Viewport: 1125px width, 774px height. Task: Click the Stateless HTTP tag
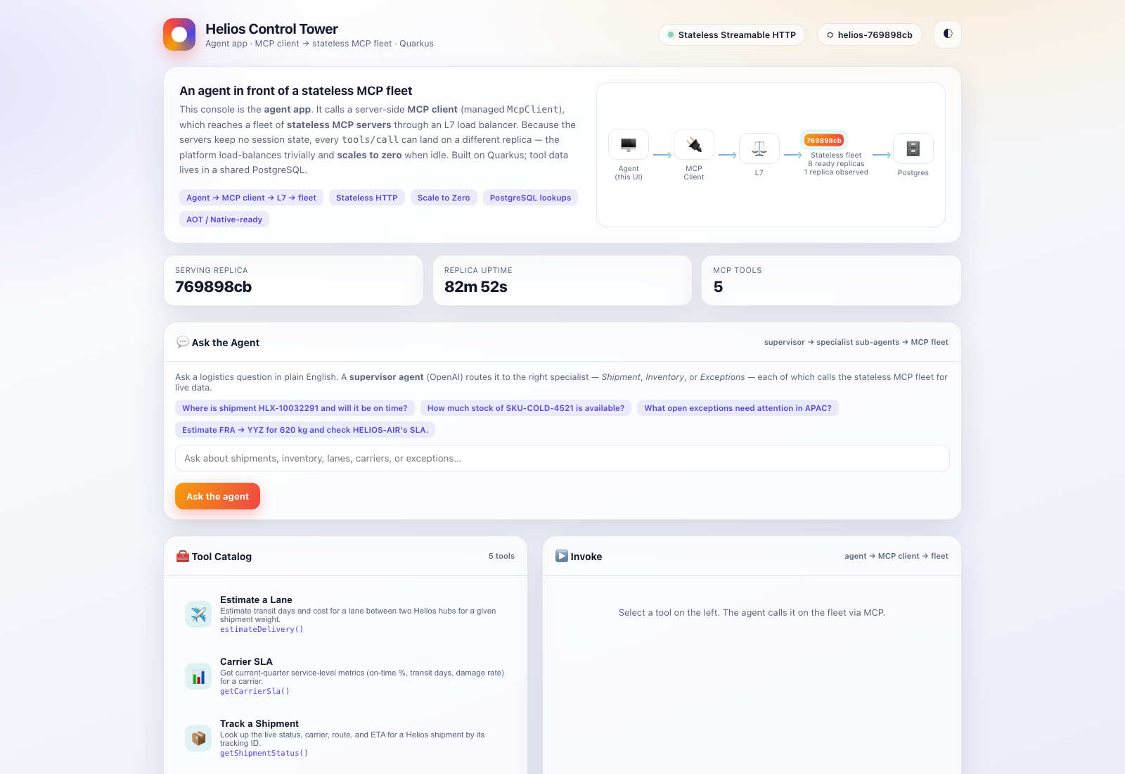(x=367, y=198)
